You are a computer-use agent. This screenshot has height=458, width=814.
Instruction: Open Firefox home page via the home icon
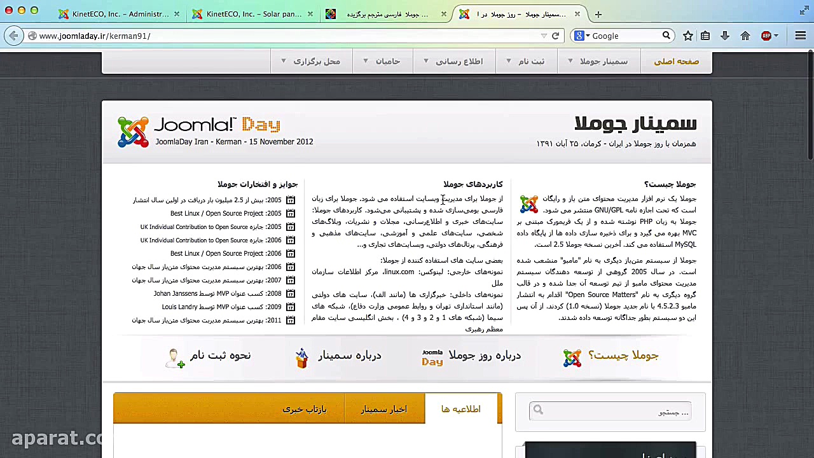click(x=745, y=36)
